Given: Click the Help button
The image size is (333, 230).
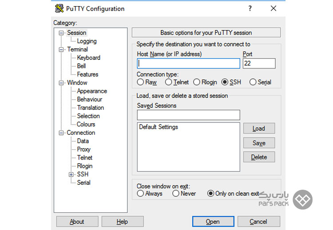Looking at the screenshot, I should 123,222.
